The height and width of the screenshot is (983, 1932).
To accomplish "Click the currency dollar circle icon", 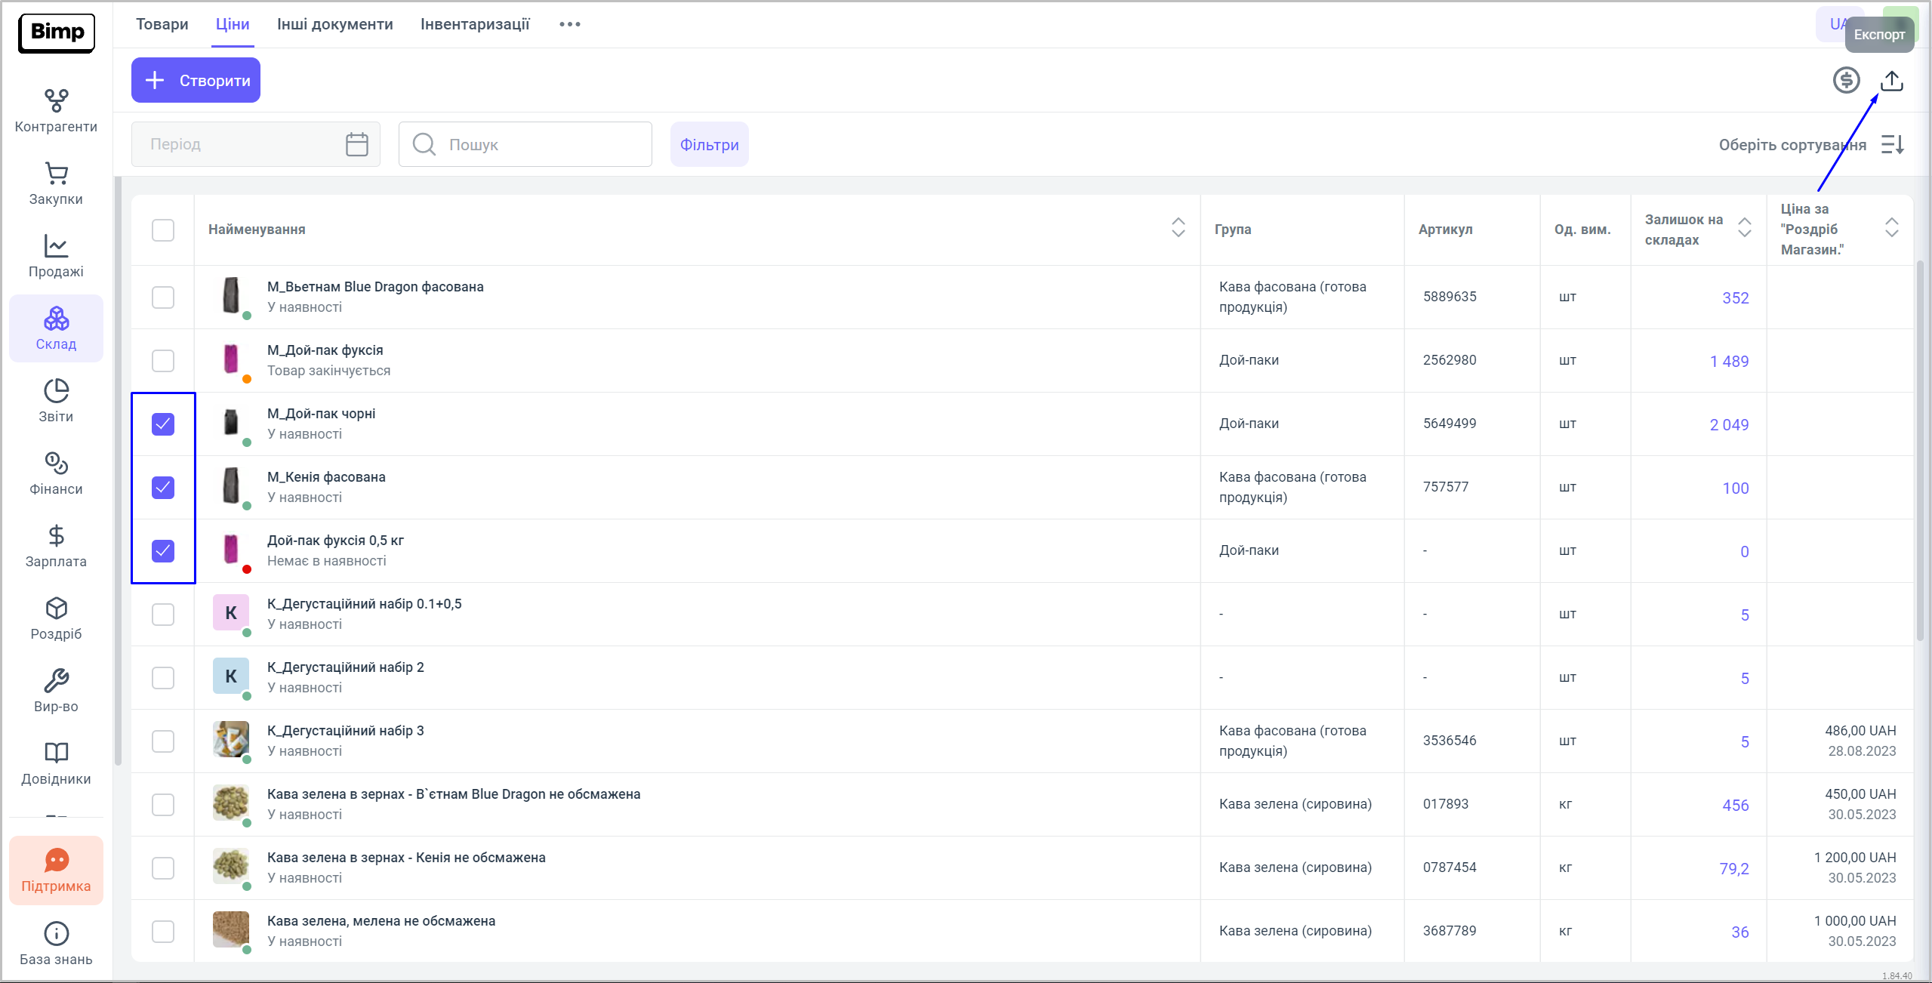I will [1846, 80].
